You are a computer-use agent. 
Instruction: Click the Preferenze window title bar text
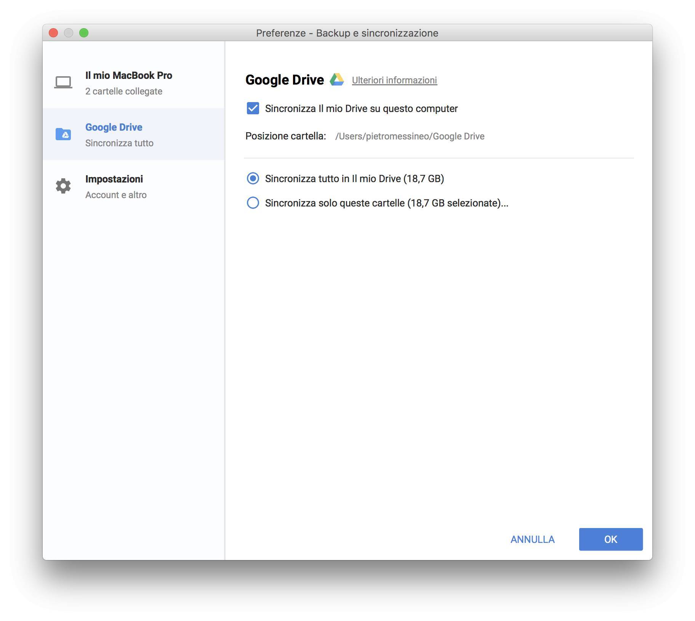tap(347, 33)
